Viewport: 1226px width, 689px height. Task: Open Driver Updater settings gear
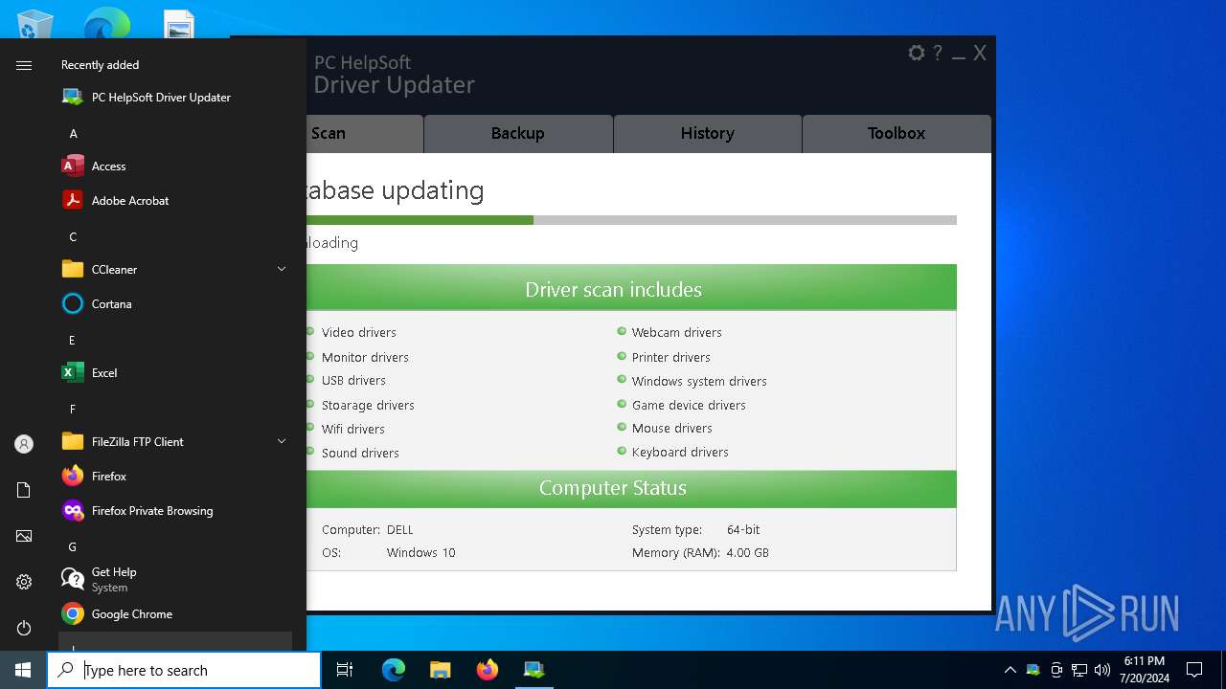tap(917, 54)
